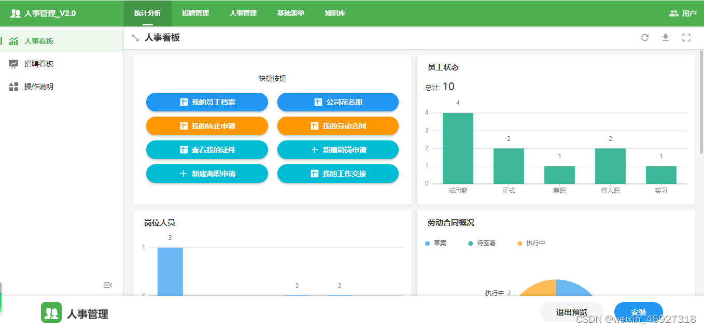Select 招聘看板 in the sidebar
This screenshot has width=704, height=329.
[x=62, y=64]
